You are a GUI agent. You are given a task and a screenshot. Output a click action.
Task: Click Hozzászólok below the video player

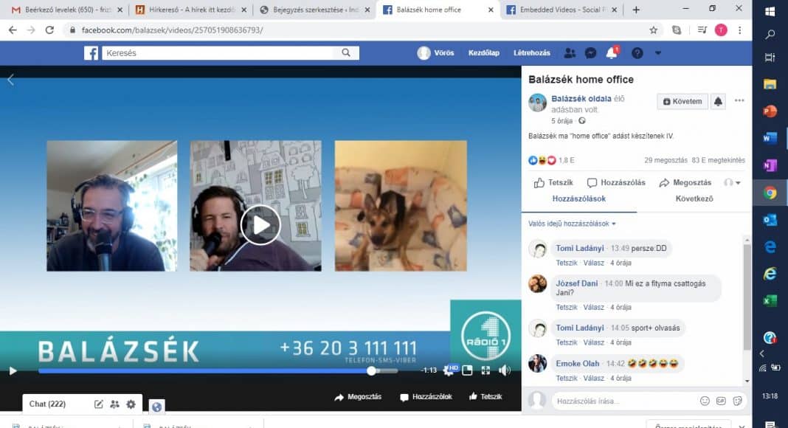(426, 397)
